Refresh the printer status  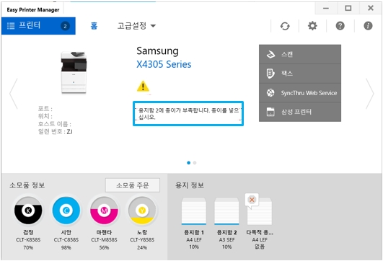click(285, 26)
